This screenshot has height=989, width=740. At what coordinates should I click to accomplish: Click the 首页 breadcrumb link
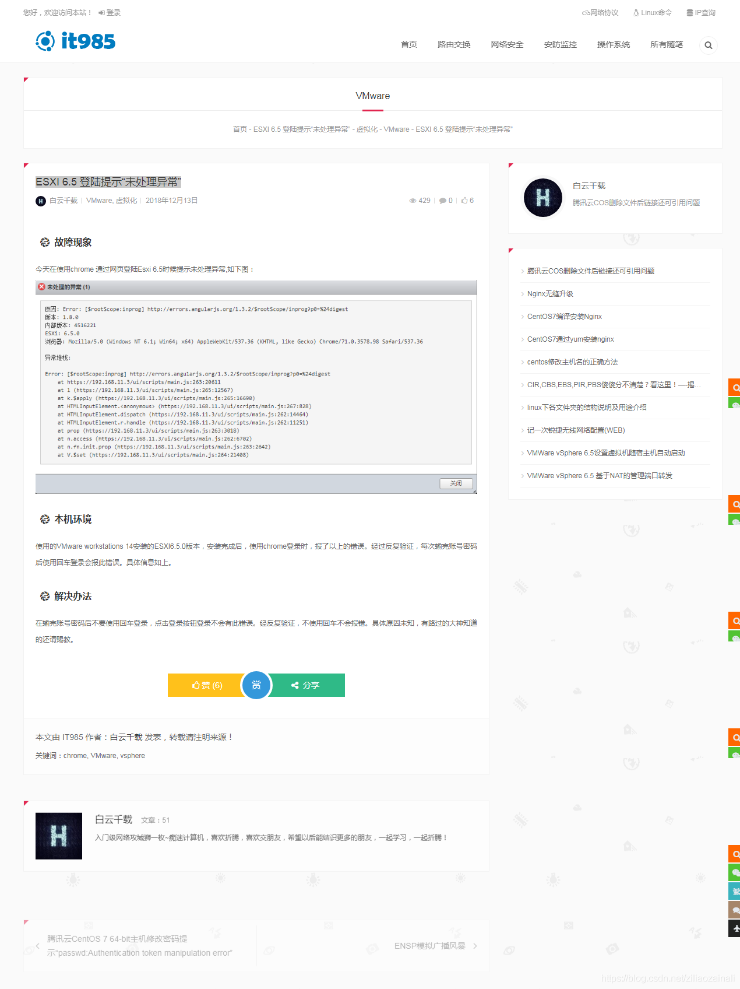click(240, 129)
